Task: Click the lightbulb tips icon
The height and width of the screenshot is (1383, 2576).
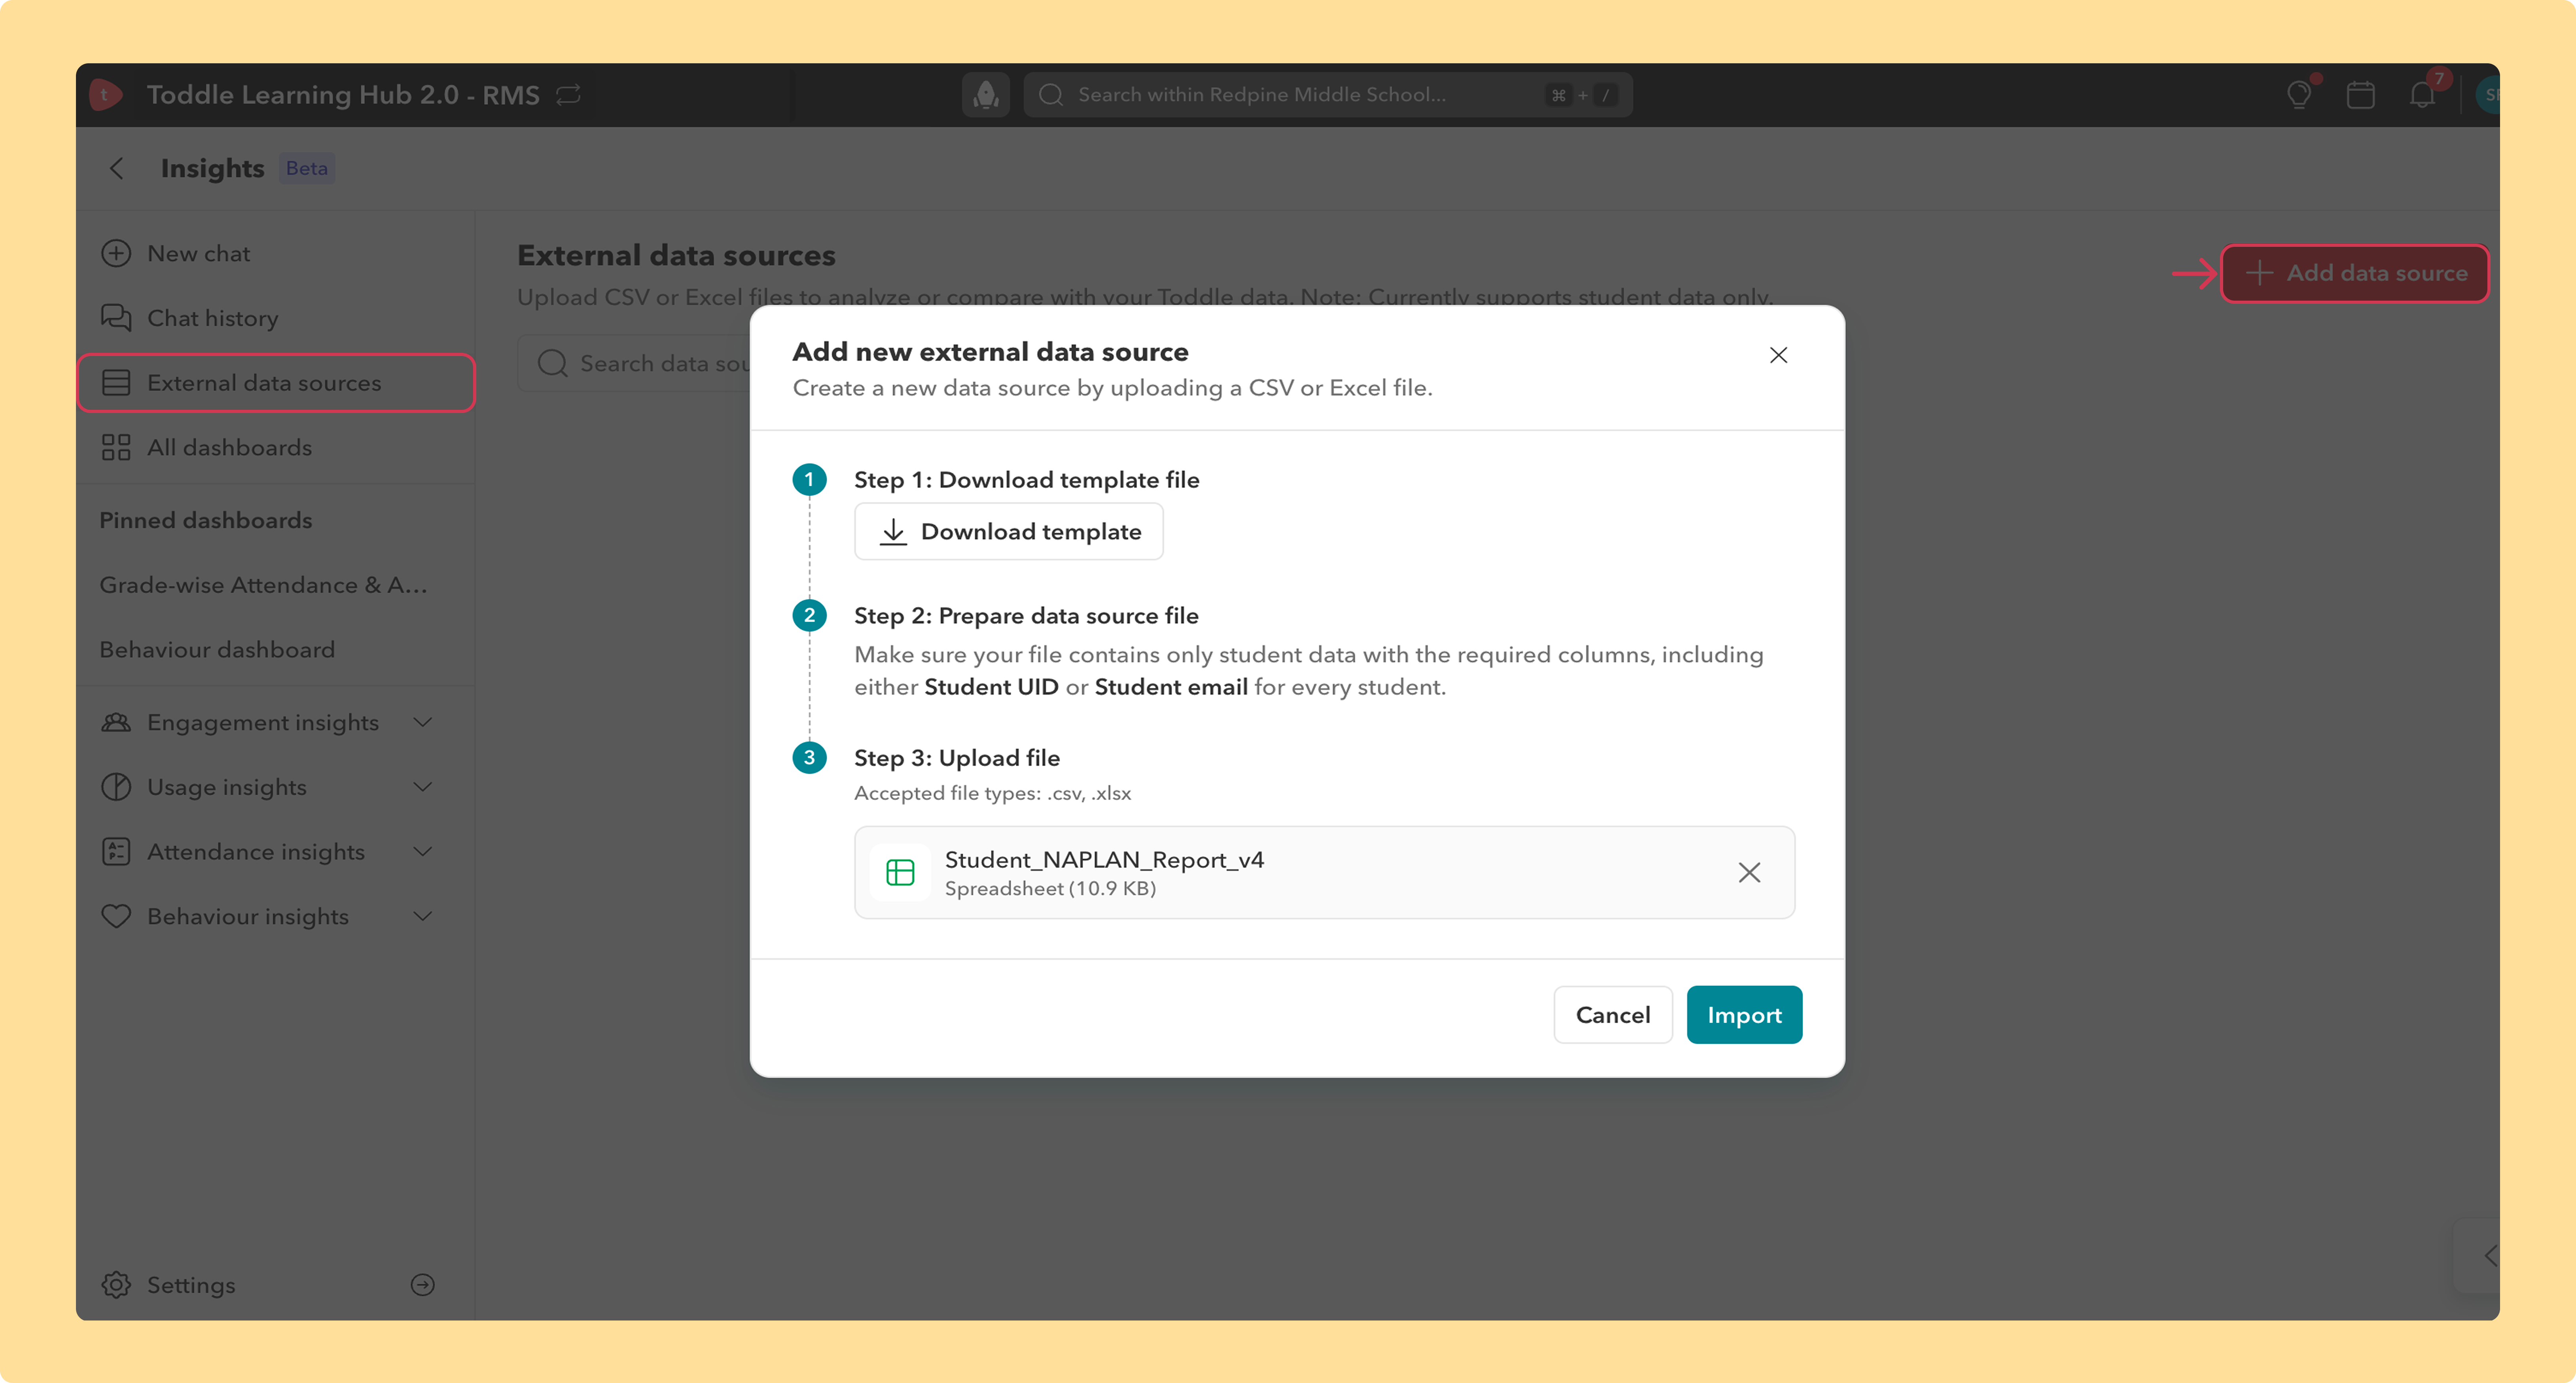Action: pos(2298,95)
